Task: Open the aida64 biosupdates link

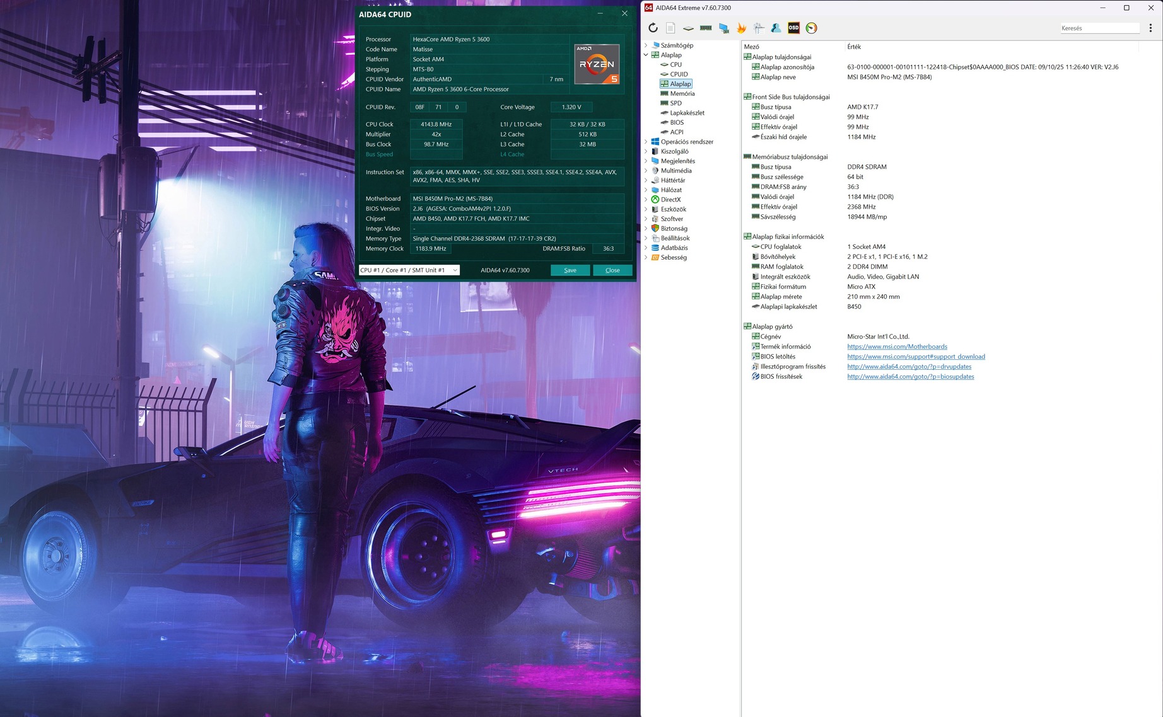Action: 910,377
